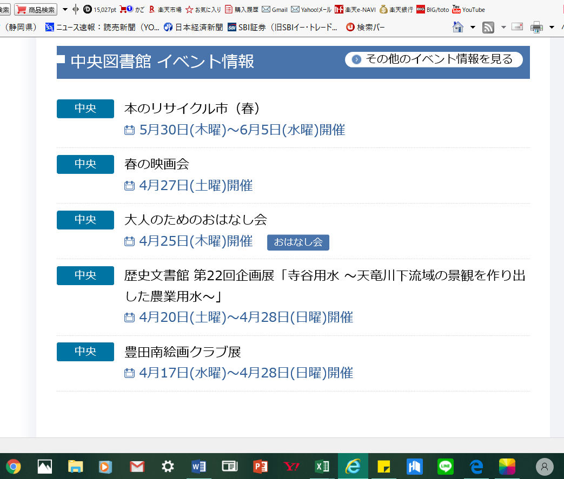Open Excel from the taskbar

[322, 467]
